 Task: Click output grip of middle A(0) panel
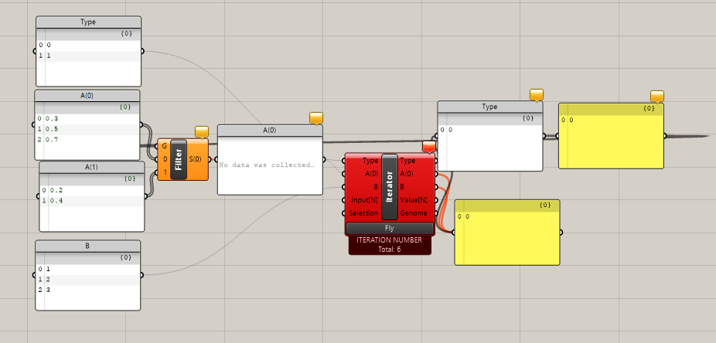(324, 160)
